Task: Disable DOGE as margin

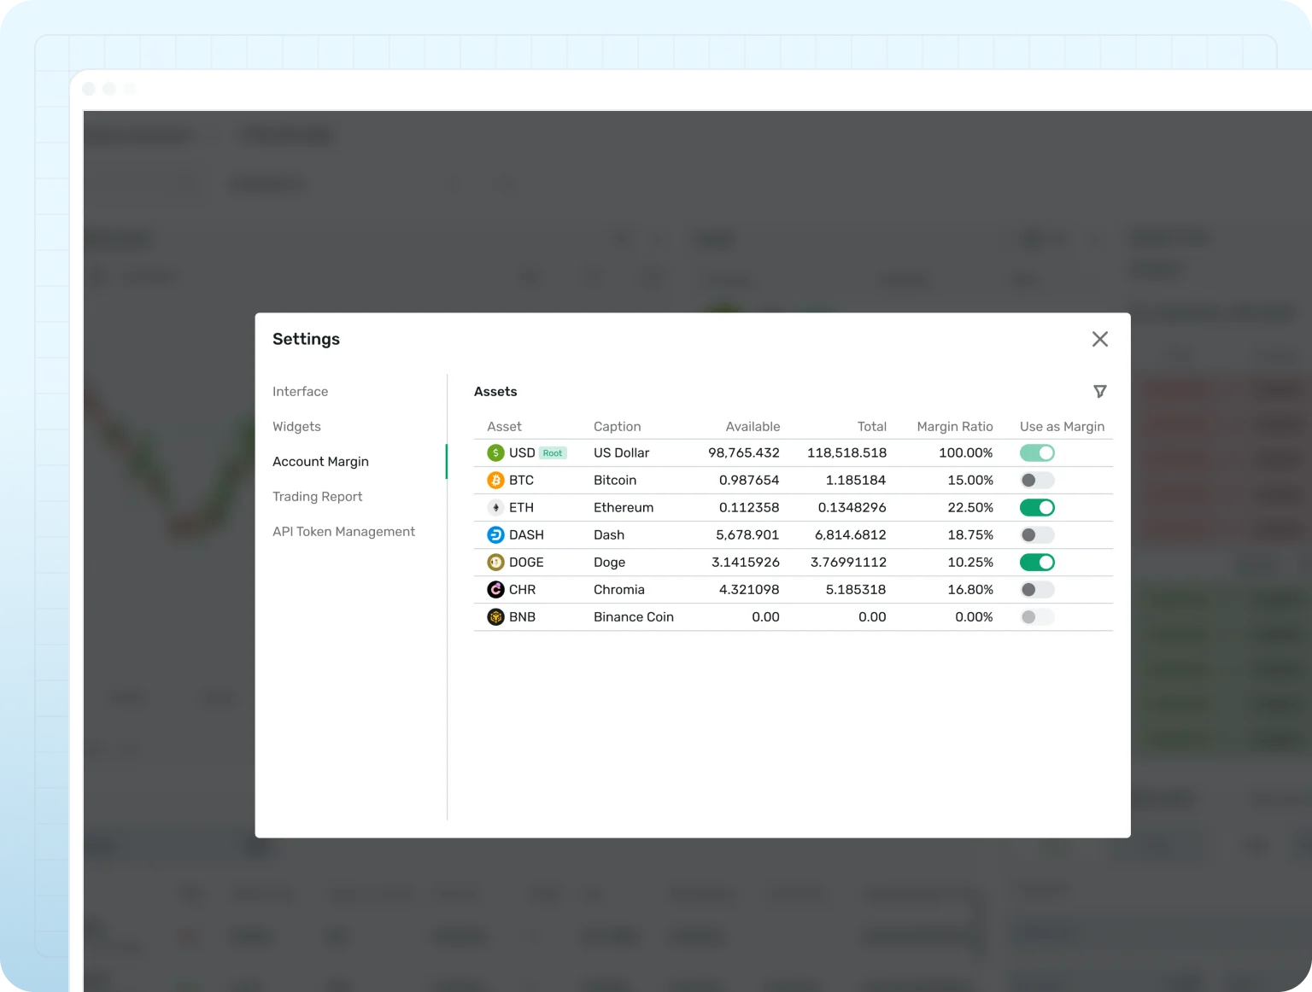Action: pyautogui.click(x=1037, y=562)
